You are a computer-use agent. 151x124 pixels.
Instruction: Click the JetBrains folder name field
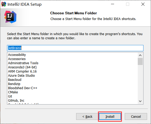pyautogui.click(x=75, y=48)
